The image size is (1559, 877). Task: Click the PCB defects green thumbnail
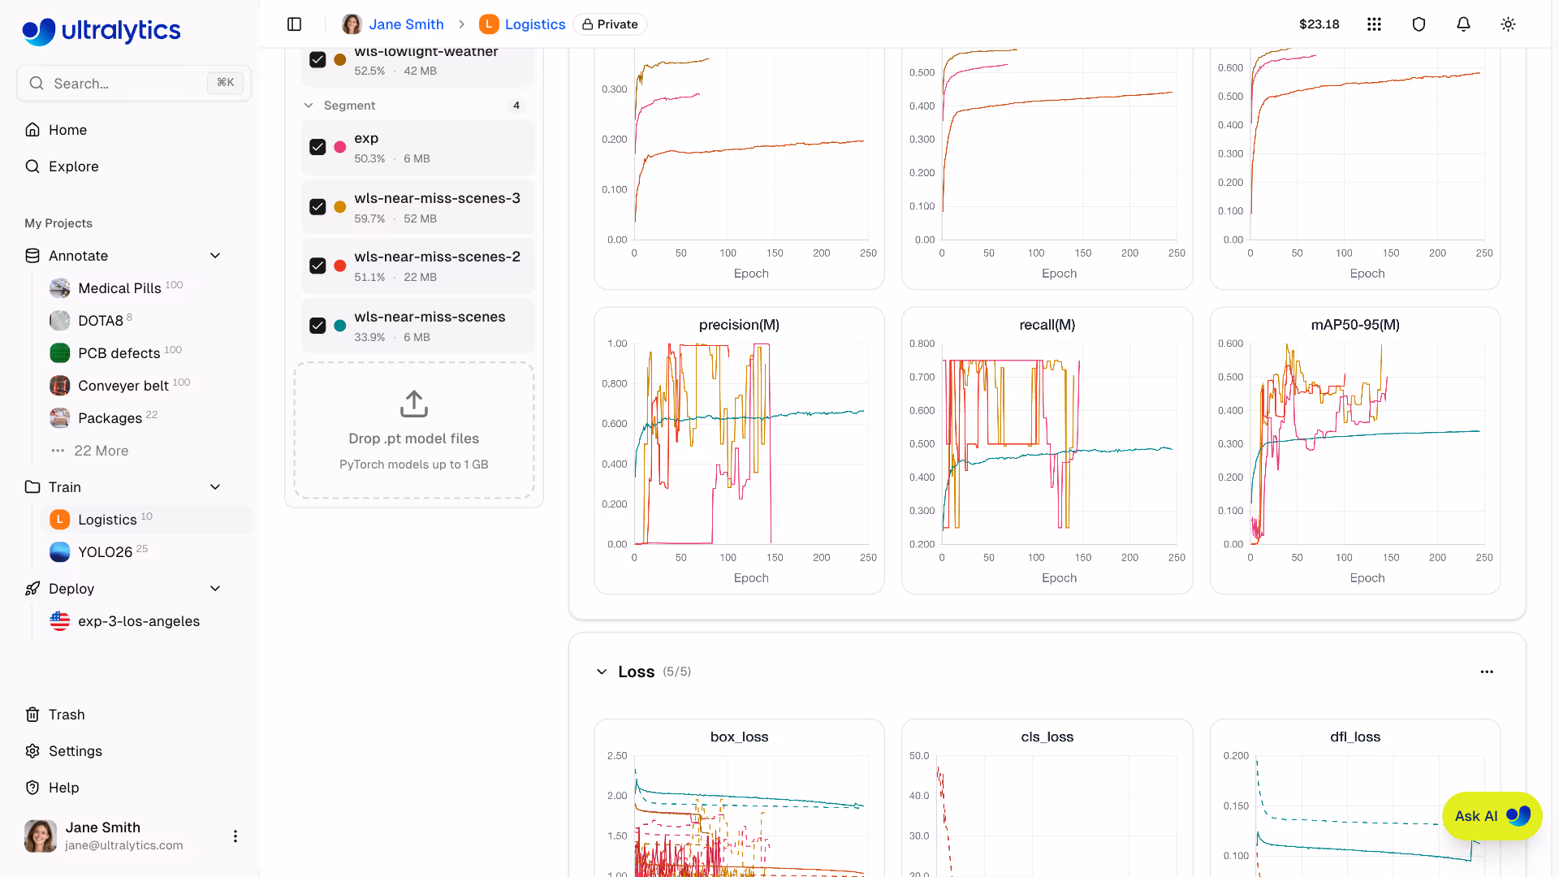[x=60, y=353]
